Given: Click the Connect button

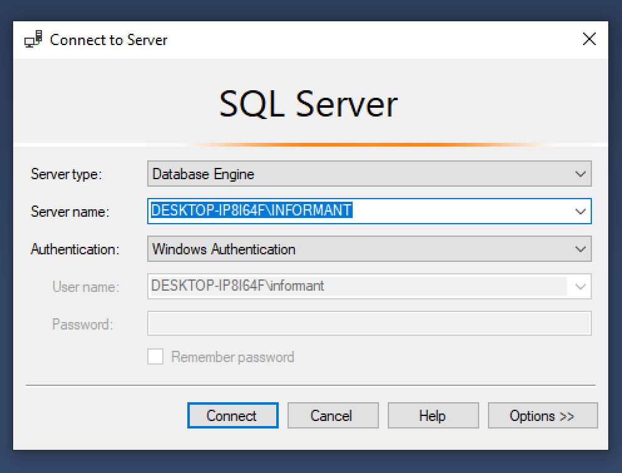Looking at the screenshot, I should pos(233,415).
